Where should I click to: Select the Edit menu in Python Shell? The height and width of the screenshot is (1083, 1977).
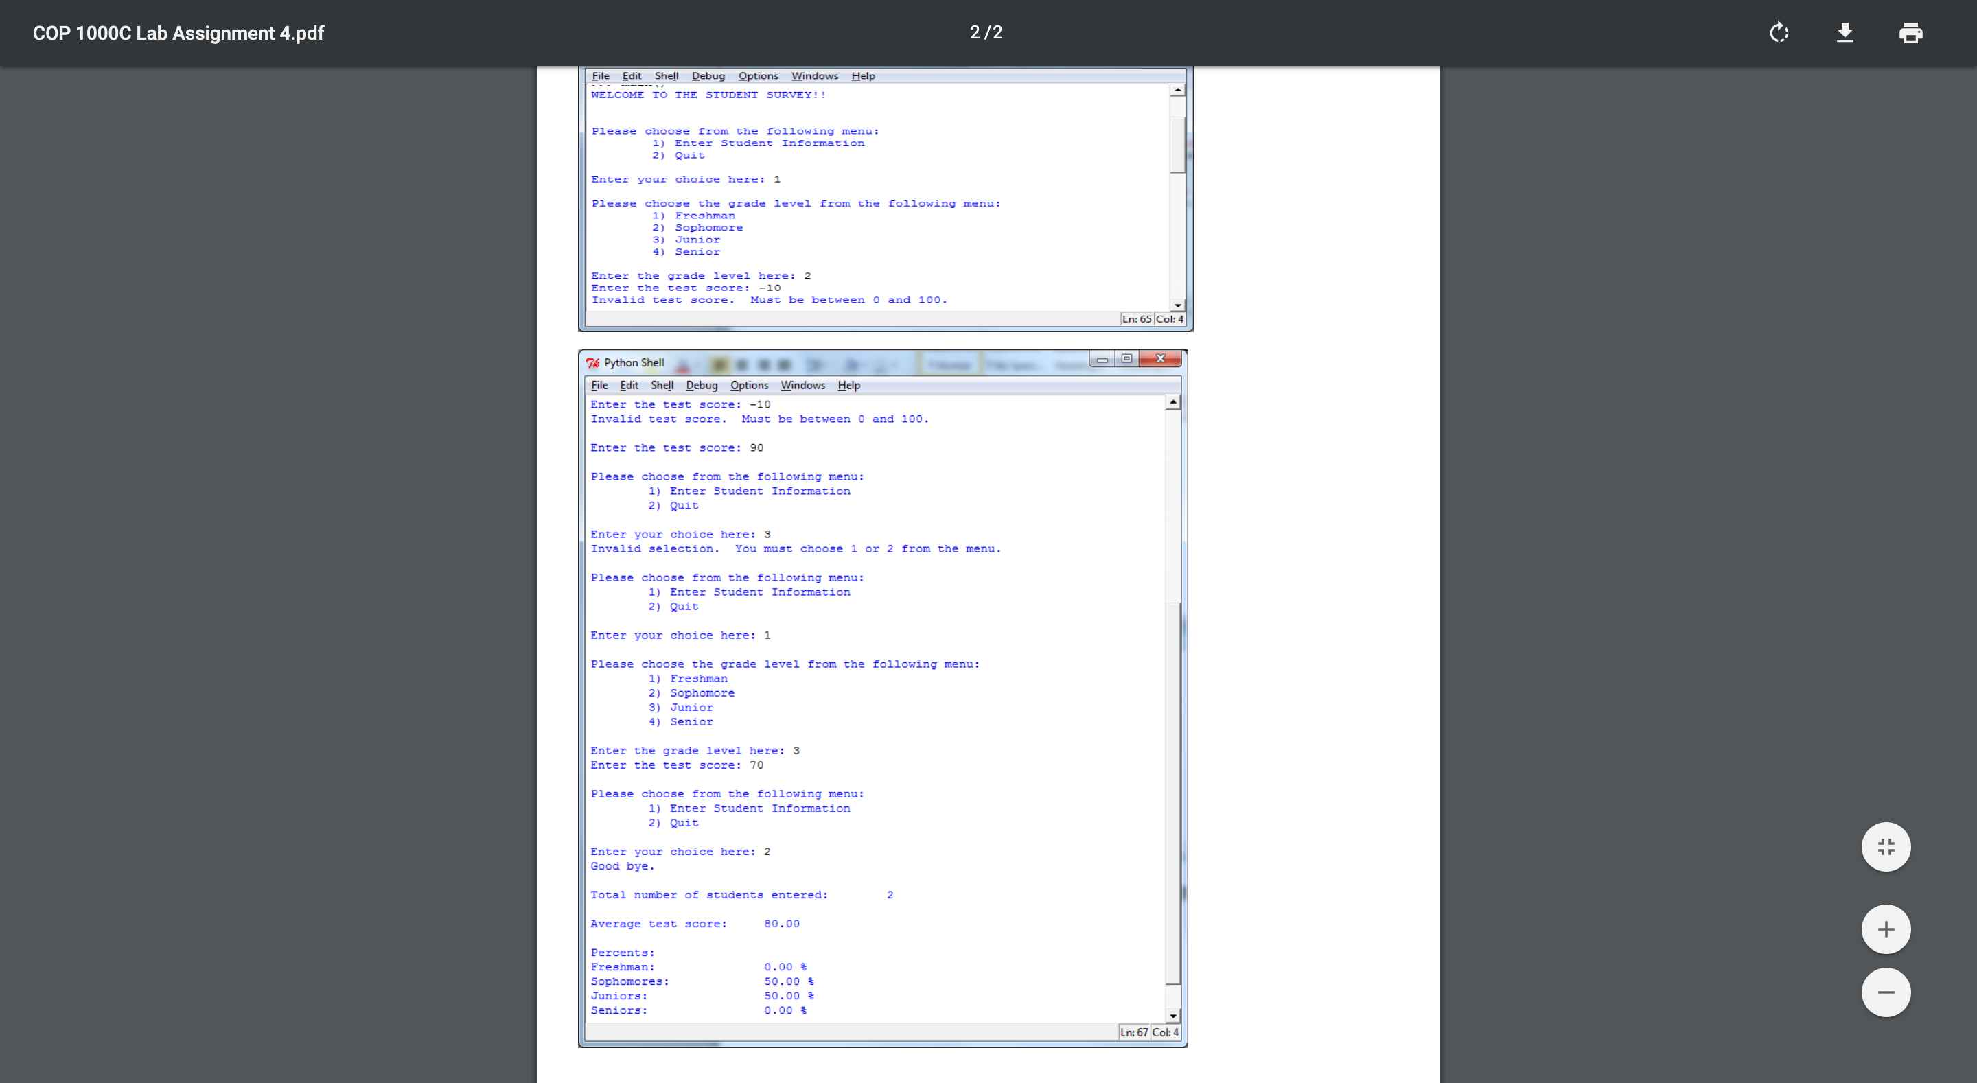[629, 386]
